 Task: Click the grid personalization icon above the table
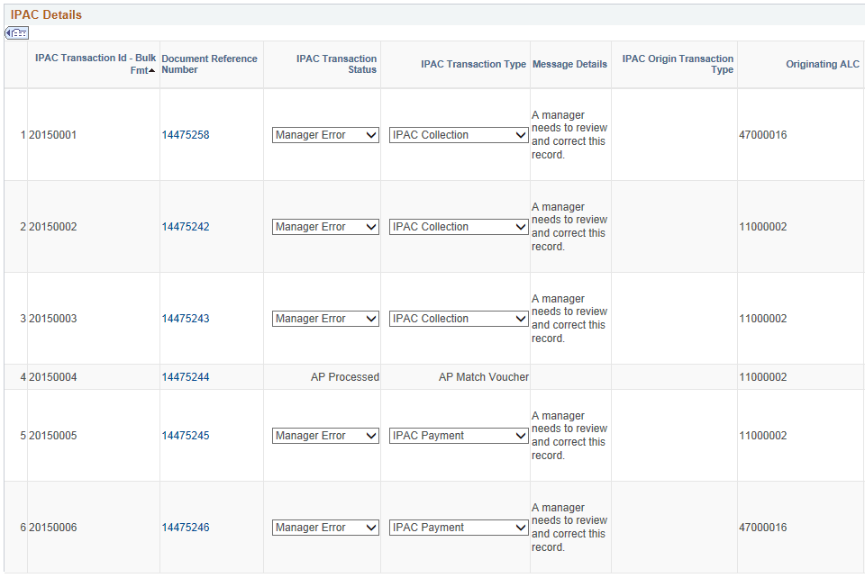[x=16, y=32]
